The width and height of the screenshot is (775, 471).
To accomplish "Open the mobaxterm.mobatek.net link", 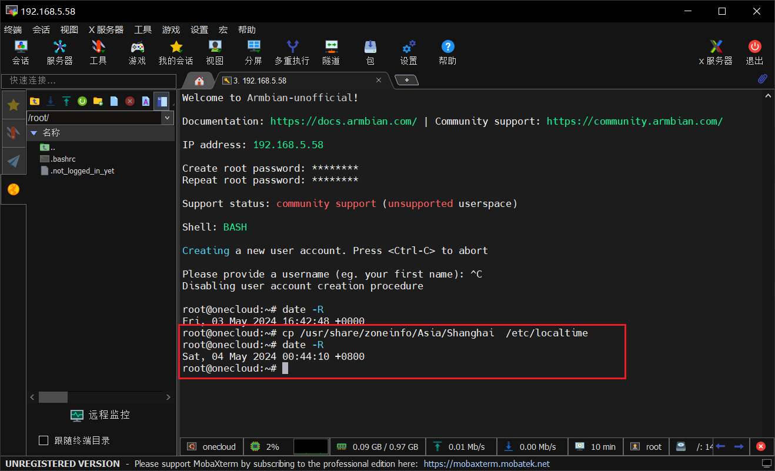I will tap(487, 464).
